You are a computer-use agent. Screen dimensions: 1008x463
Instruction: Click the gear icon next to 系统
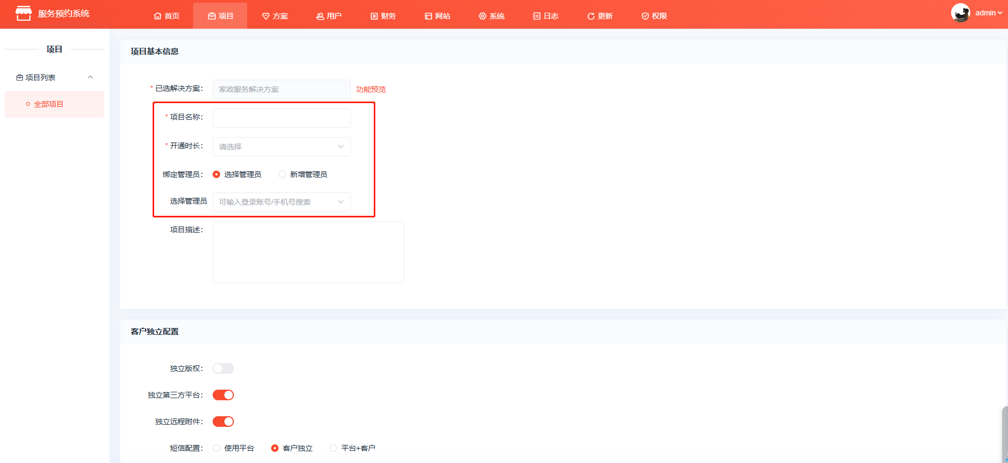[483, 16]
